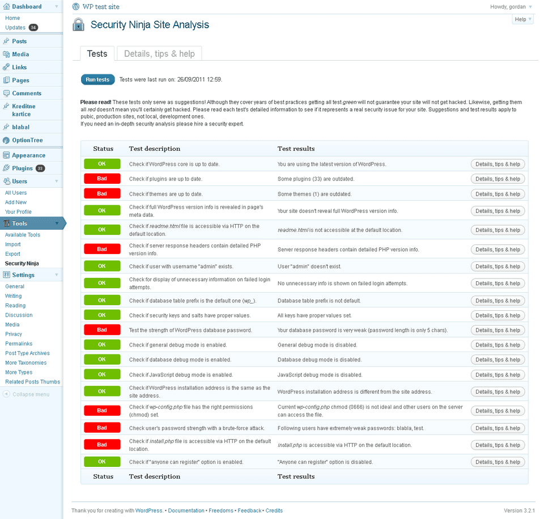Click the Security Ninja padlock icon
Image resolution: width=544 pixels, height=519 pixels.
tap(78, 24)
